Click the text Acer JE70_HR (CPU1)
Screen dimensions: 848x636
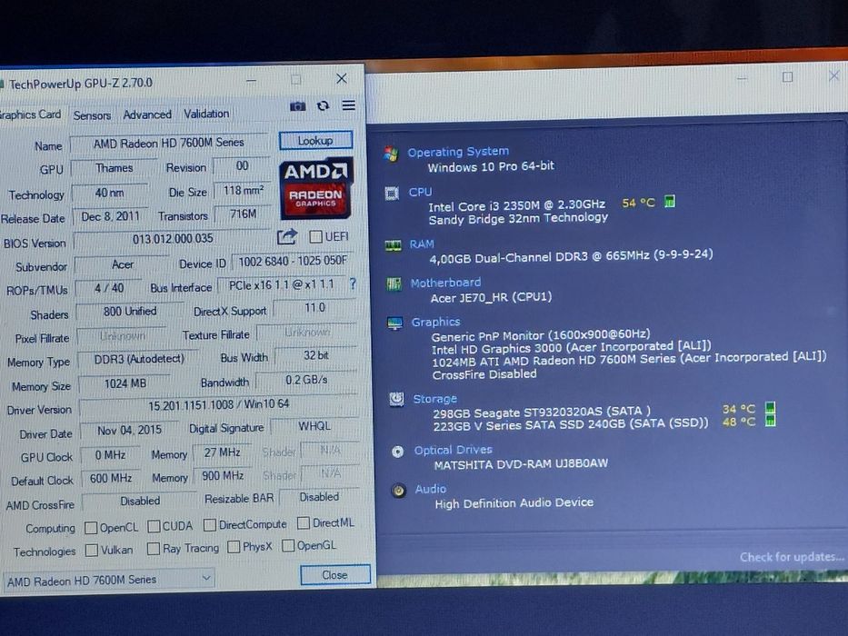coord(491,297)
